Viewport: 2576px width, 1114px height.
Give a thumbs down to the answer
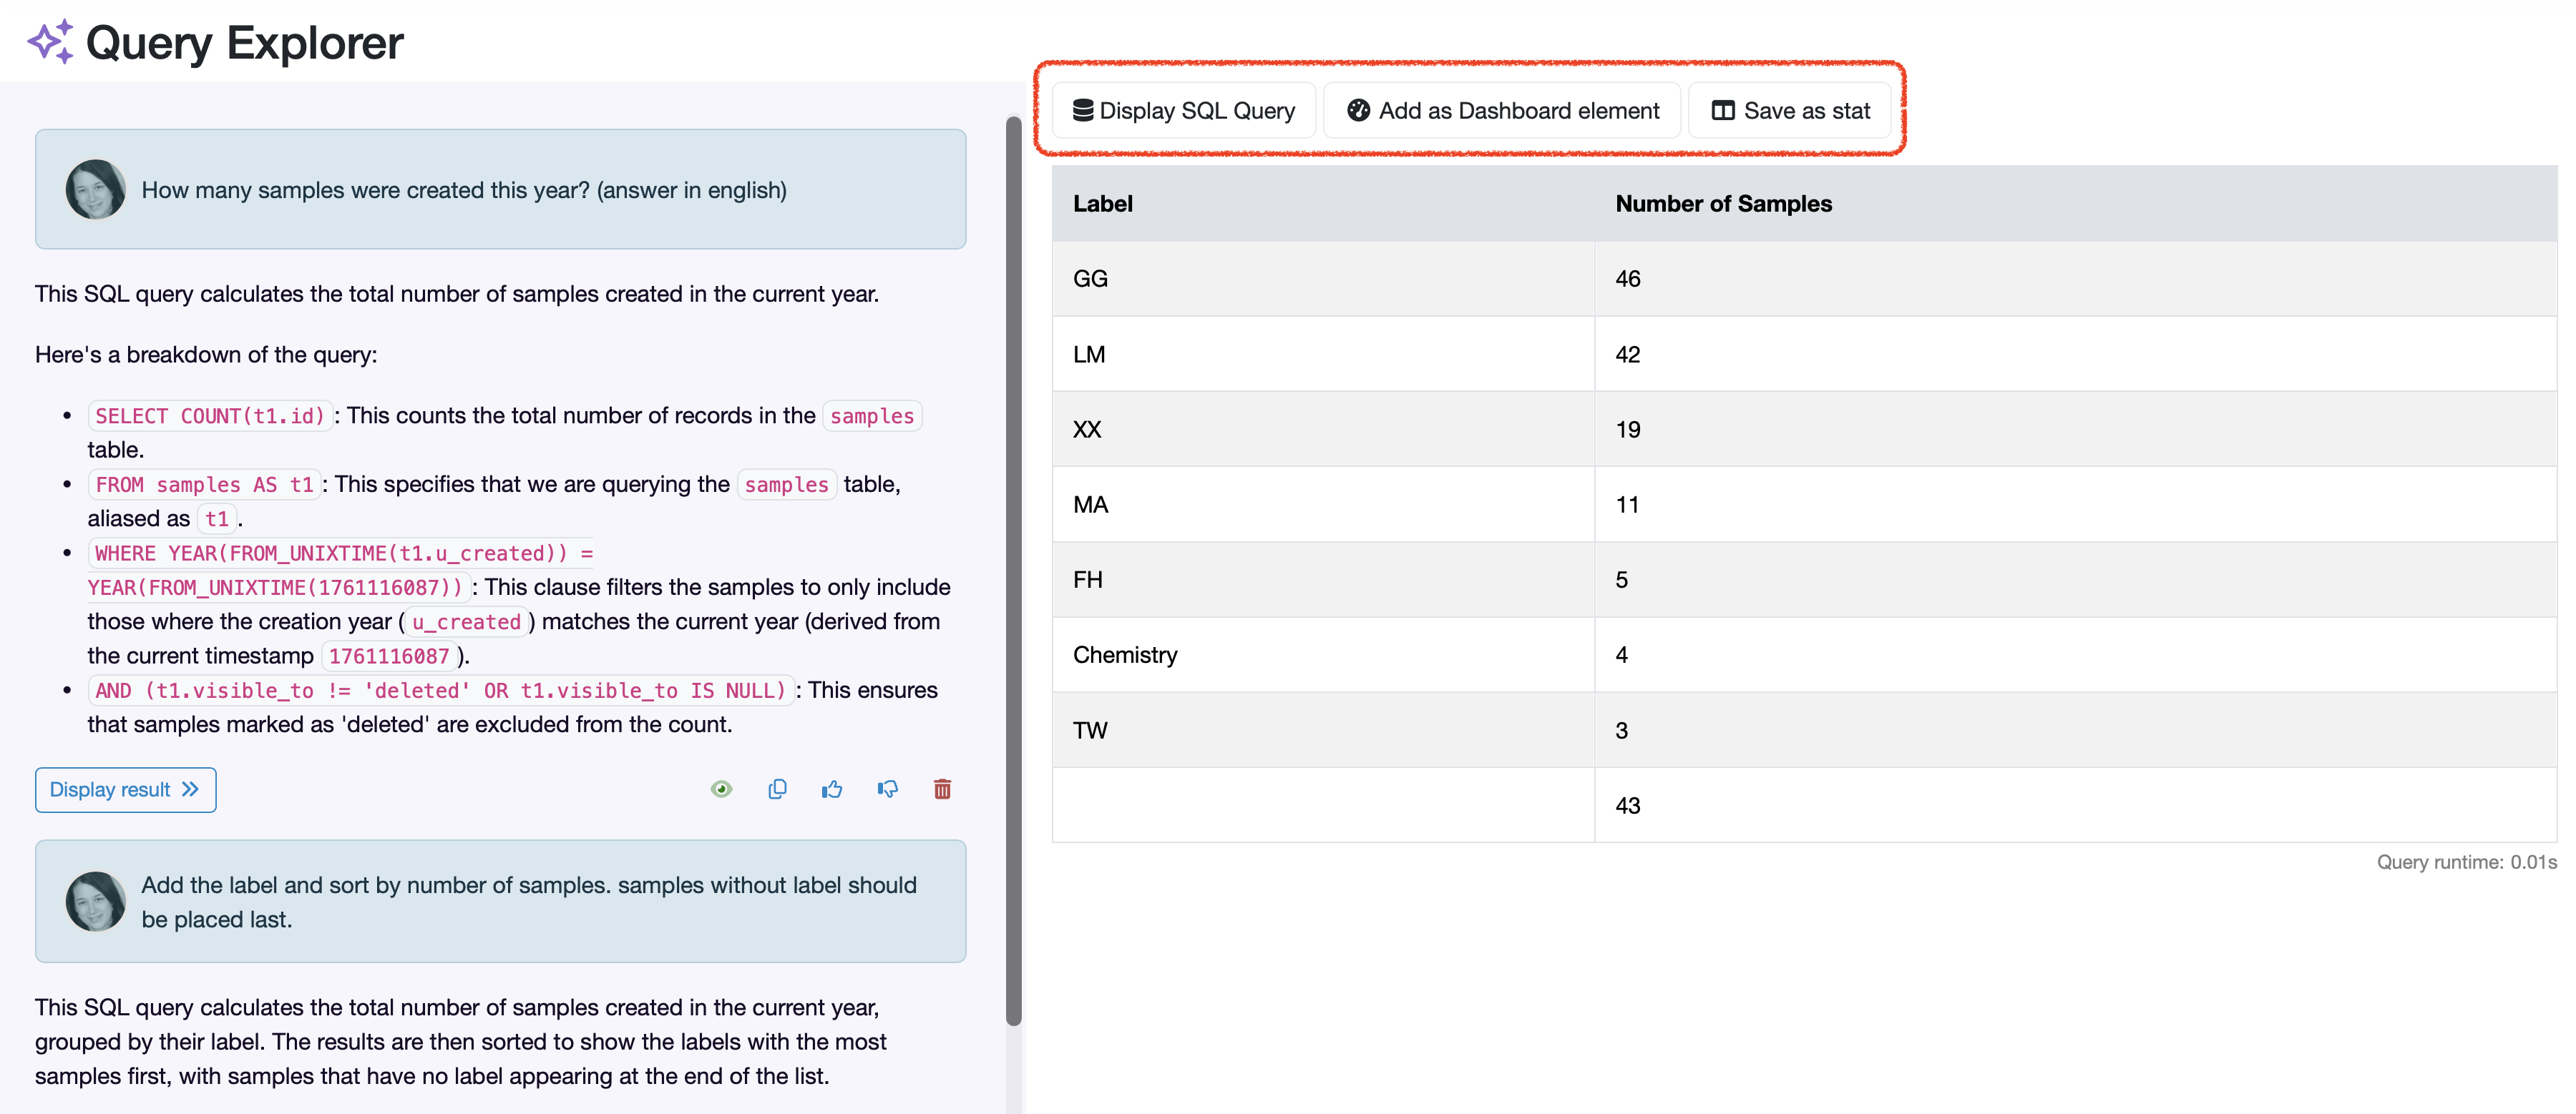(887, 789)
